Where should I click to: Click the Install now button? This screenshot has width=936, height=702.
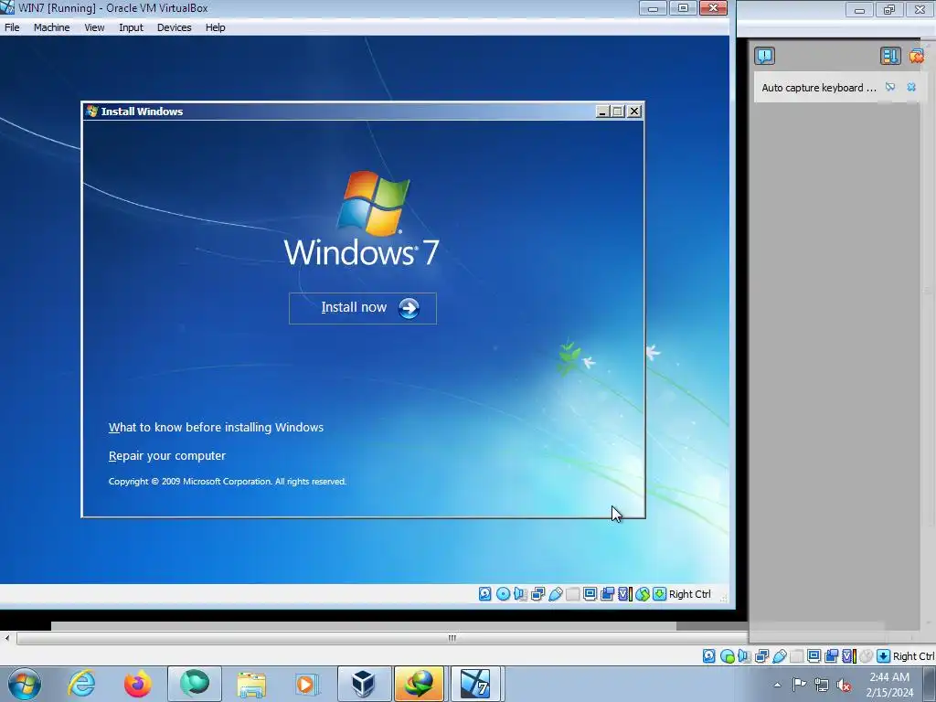click(362, 308)
